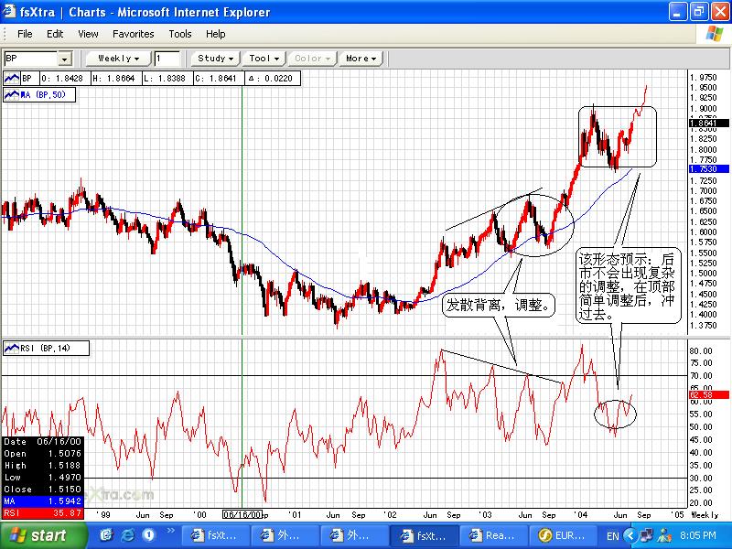Viewport: 732px width, 549px height.
Task: Open the File menu
Action: (x=25, y=34)
